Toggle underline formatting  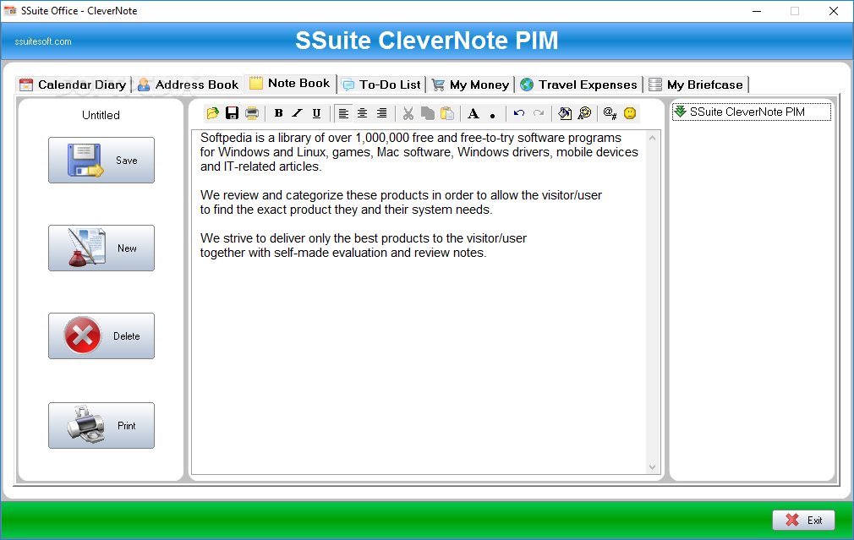tap(316, 113)
